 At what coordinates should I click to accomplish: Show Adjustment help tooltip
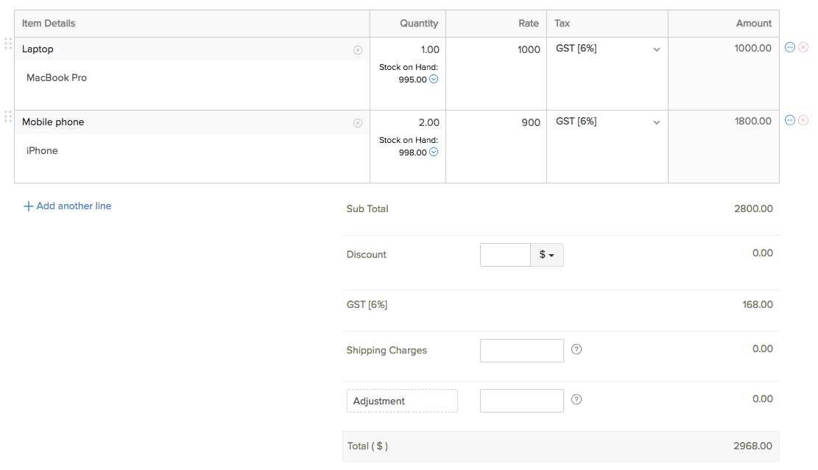point(577,399)
